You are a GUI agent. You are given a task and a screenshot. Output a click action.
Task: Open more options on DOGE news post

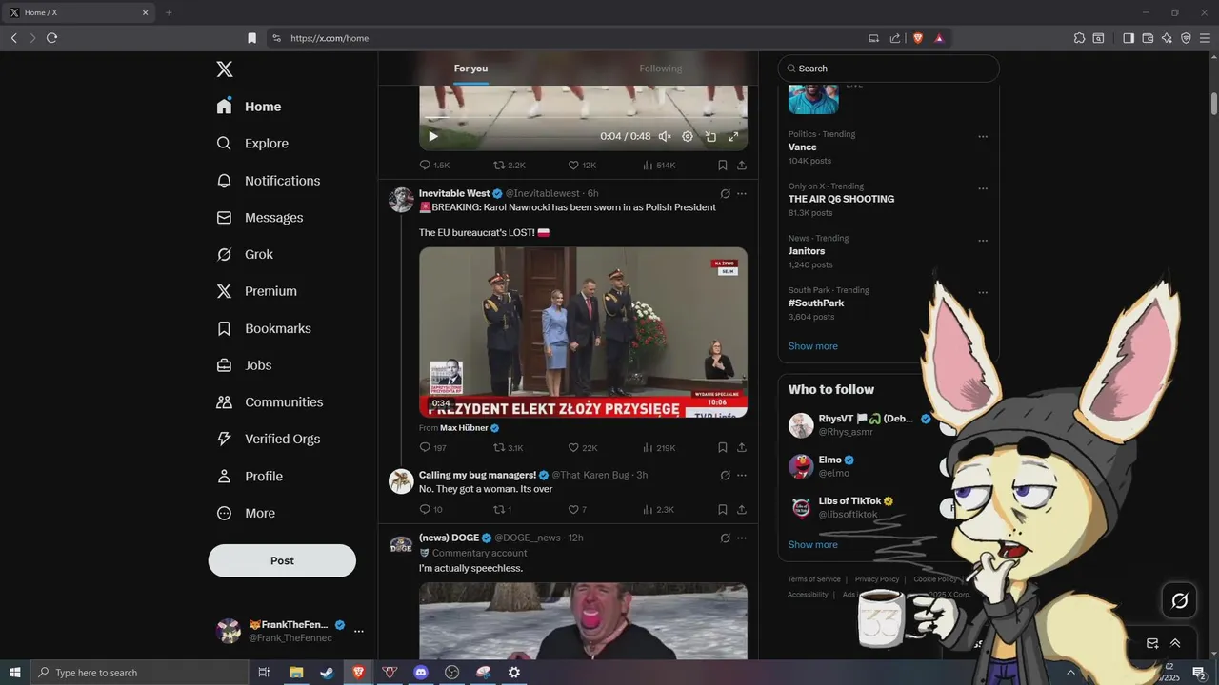pyautogui.click(x=742, y=538)
